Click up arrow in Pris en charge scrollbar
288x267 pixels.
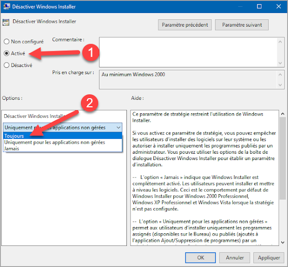[x=280, y=75]
